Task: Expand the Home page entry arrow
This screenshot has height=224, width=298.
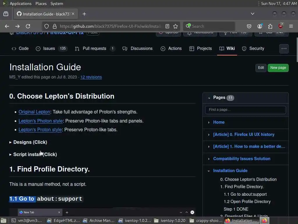Action: coord(209,123)
